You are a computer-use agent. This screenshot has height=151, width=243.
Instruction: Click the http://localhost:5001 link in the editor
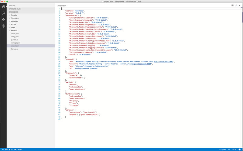pyautogui.click(x=164, y=62)
